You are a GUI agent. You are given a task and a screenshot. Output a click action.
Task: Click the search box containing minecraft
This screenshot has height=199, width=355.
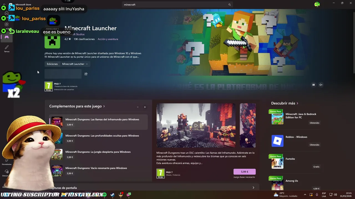pos(177,5)
